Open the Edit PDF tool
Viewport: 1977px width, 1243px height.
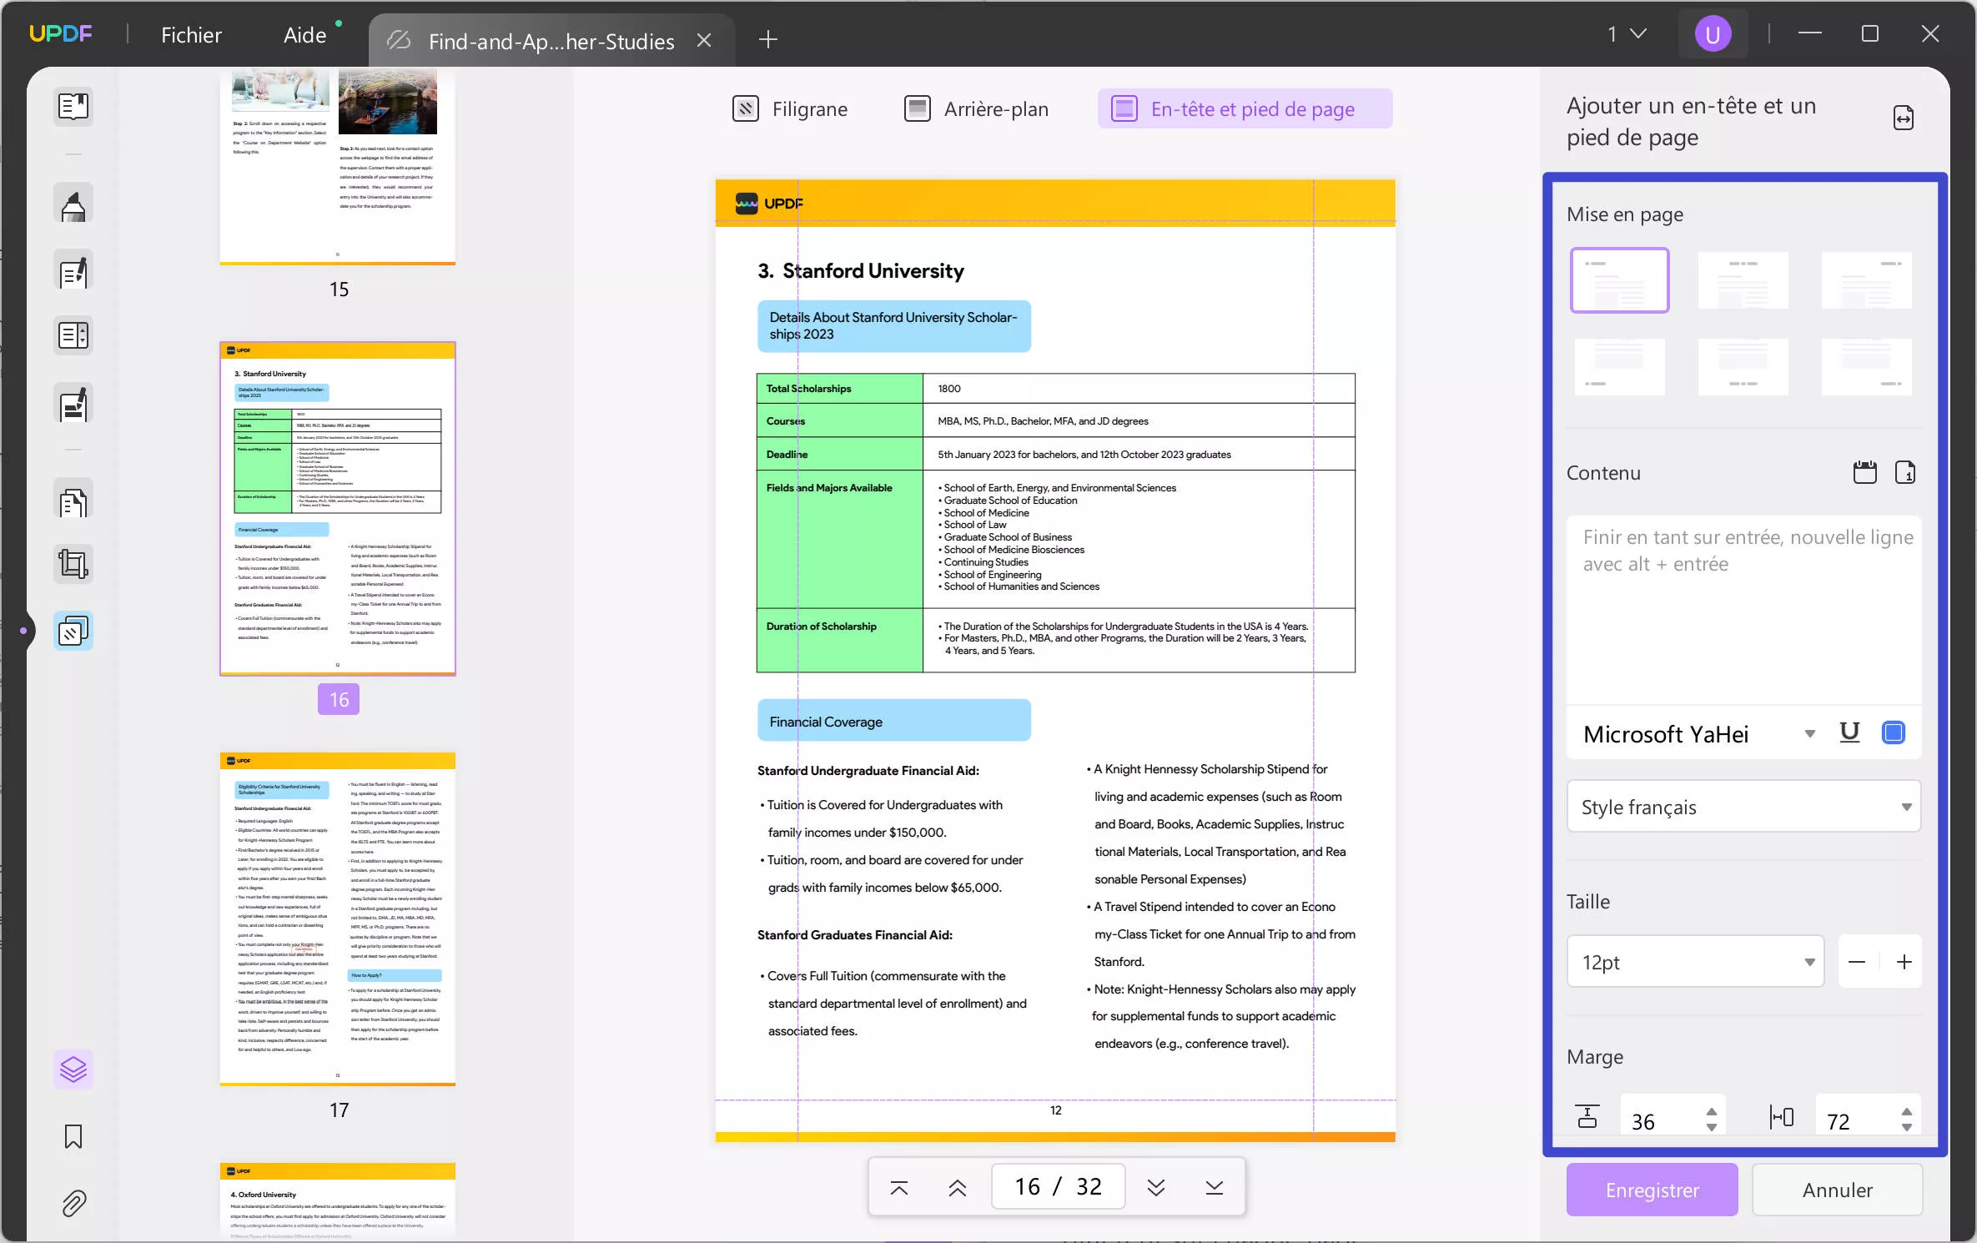click(x=73, y=272)
